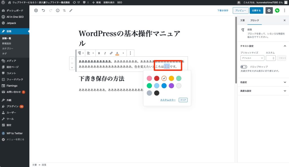Viewport: 289px width, 167px height.
Task: Move the paragraph block up
Action: pyautogui.click(x=72, y=59)
